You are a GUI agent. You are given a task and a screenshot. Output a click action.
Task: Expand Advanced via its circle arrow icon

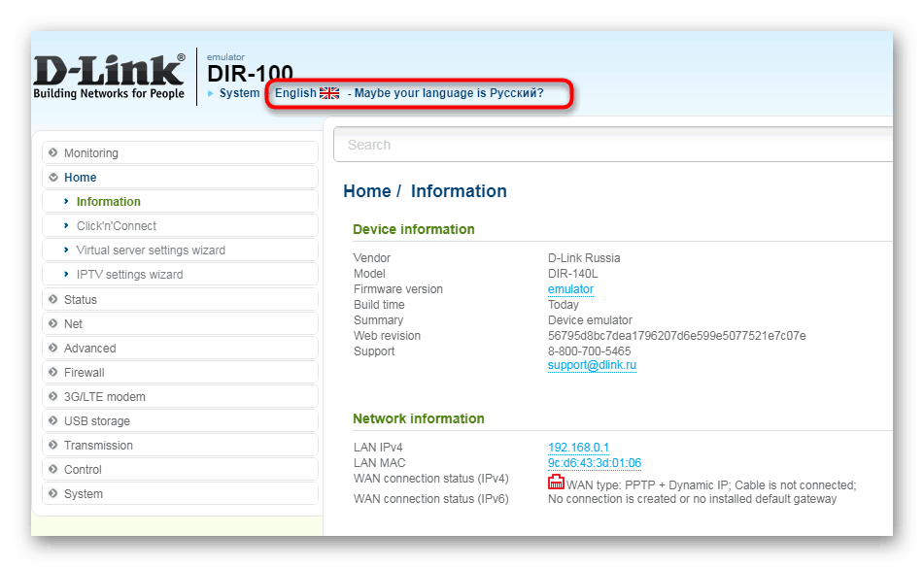pyautogui.click(x=53, y=348)
